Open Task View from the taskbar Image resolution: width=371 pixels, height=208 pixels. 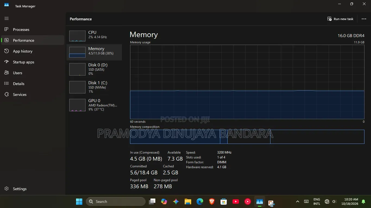pos(152,201)
